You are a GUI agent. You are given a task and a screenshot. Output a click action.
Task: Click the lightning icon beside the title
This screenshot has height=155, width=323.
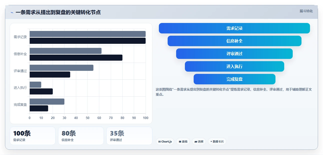pos(12,12)
